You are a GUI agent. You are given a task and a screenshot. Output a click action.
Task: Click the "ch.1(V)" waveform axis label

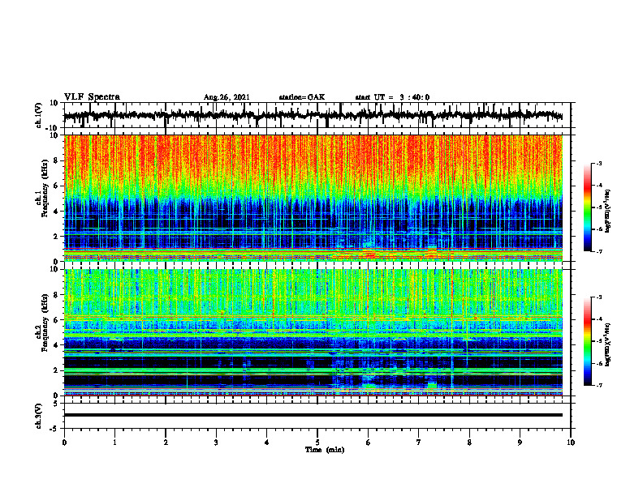click(39, 115)
